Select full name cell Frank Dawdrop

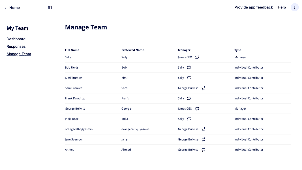(75, 98)
